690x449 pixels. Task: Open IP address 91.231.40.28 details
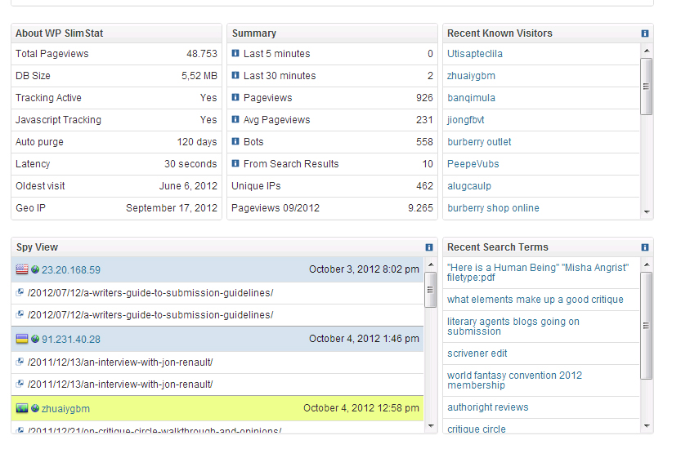(71, 340)
